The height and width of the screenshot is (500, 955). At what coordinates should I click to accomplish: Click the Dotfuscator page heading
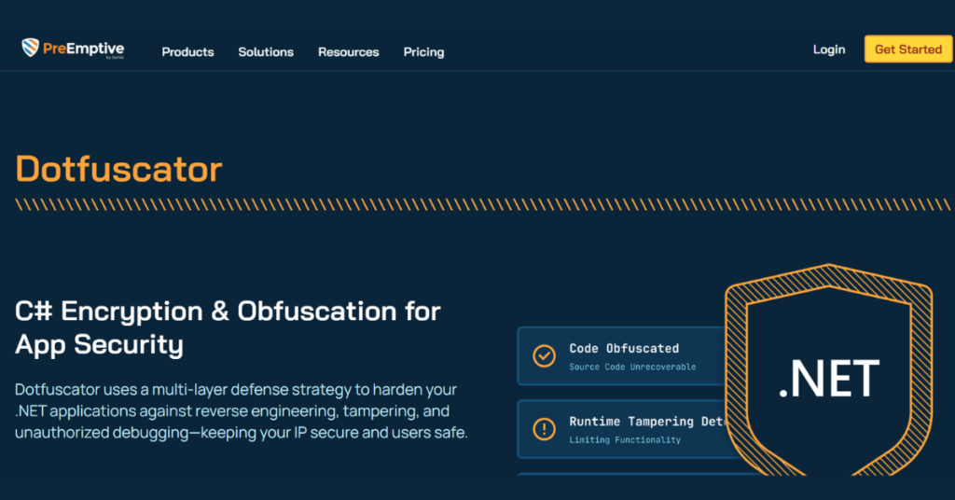click(x=118, y=169)
